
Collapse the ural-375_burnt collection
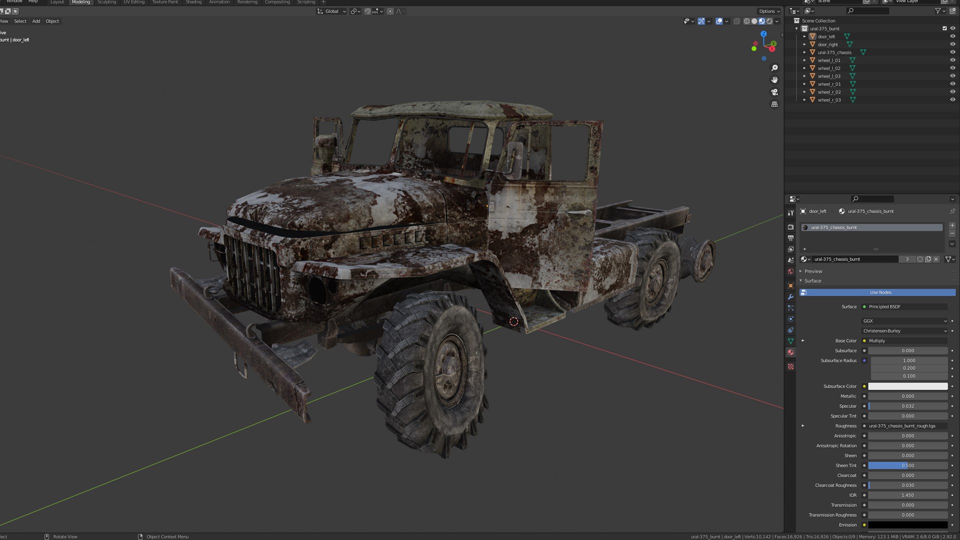pos(796,28)
